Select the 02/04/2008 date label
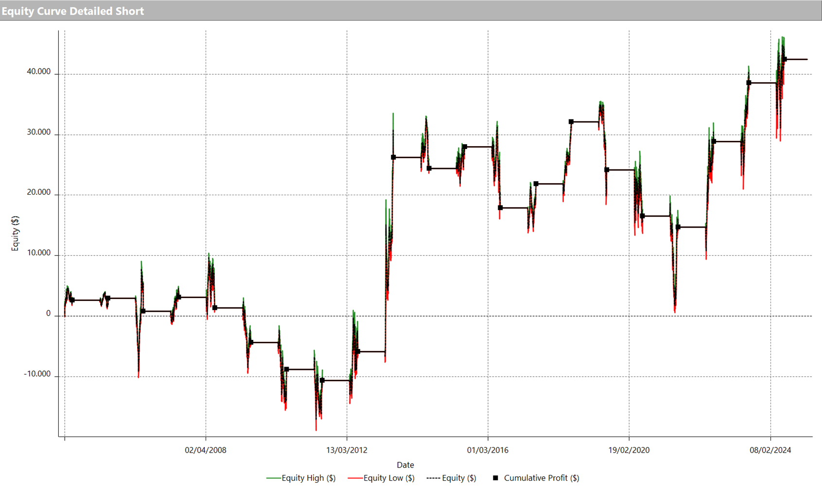The width and height of the screenshot is (822, 487). pos(205,450)
